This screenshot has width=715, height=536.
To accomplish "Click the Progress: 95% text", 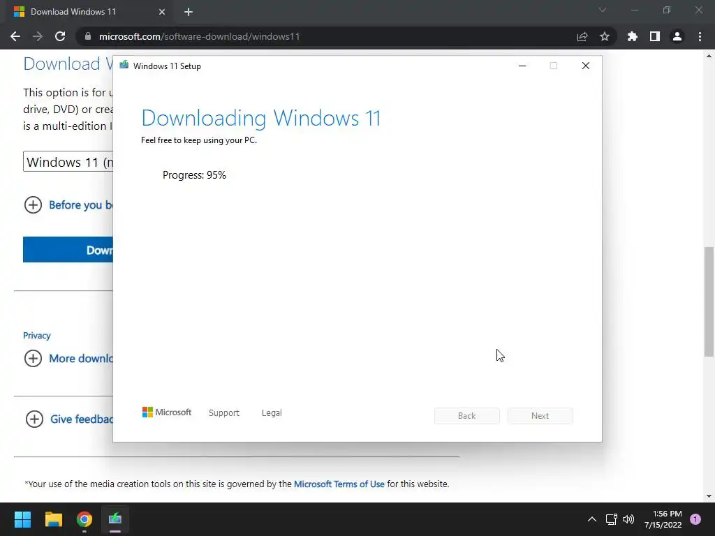I will point(194,175).
